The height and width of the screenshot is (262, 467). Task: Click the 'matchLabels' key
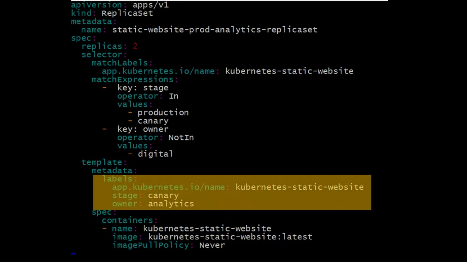(120, 63)
